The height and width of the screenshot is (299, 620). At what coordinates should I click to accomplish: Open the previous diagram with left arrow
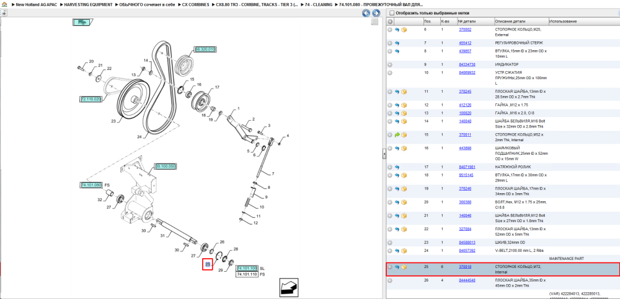366,13
